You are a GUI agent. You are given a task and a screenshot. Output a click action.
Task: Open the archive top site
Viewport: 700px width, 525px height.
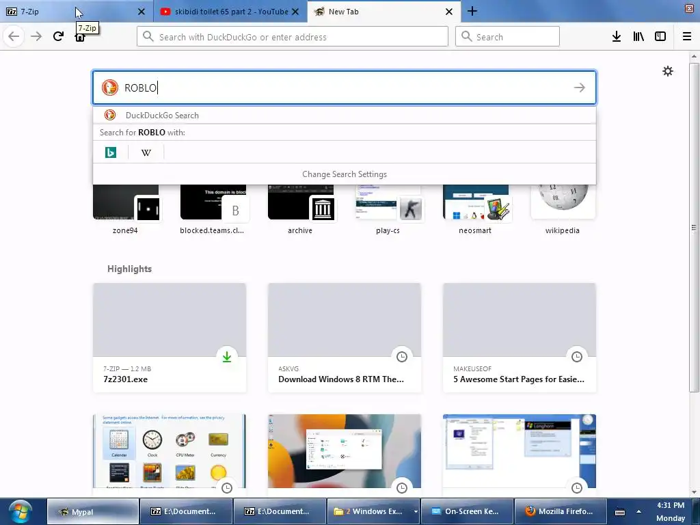tap(301, 210)
